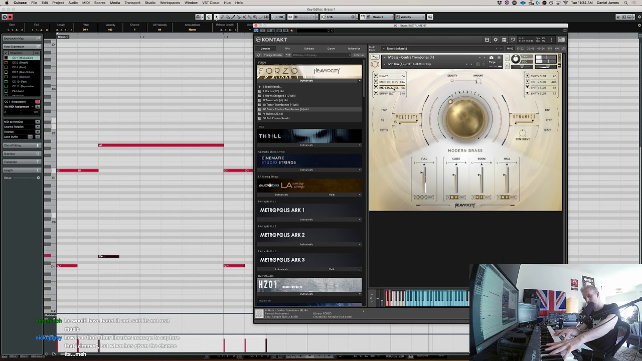Viewport: 642px width, 361px height.
Task: Toggle Purge on the Room mic channel
Action: (x=481, y=198)
